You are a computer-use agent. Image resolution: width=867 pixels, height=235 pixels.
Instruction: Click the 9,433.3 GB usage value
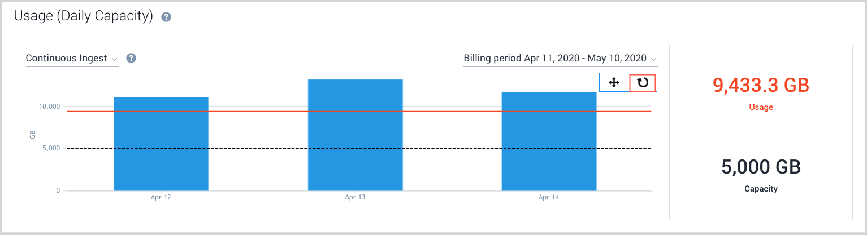(x=761, y=85)
